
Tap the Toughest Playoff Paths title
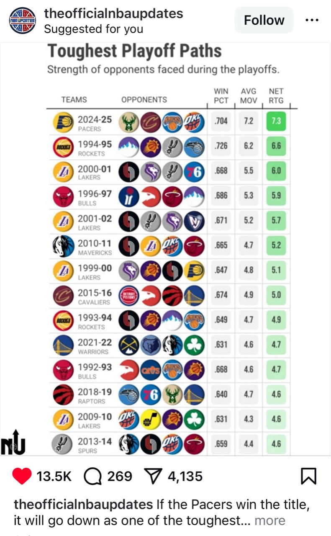tap(134, 51)
